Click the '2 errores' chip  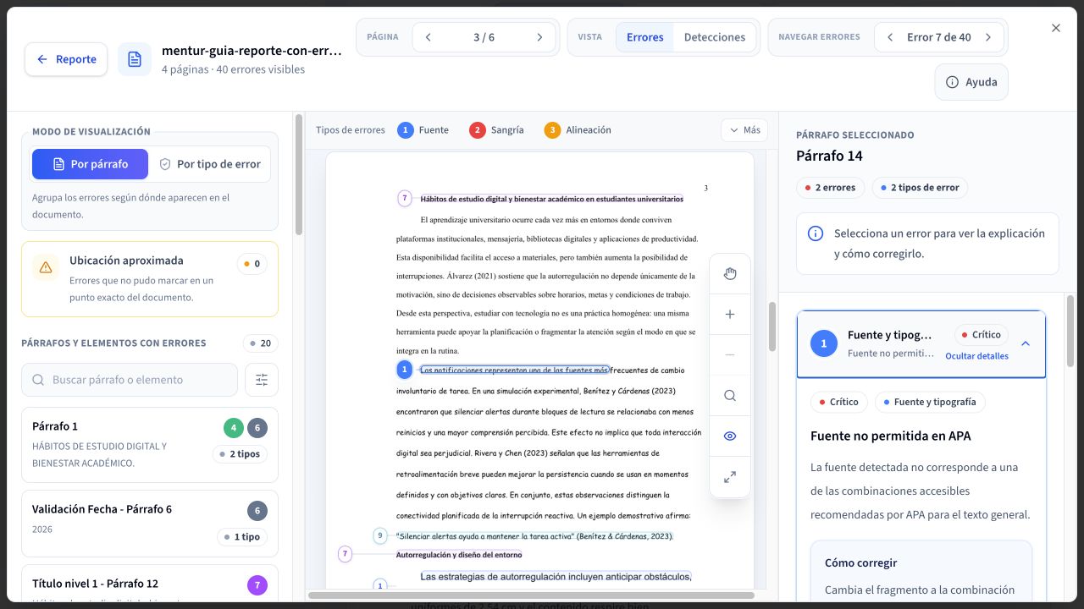click(830, 188)
